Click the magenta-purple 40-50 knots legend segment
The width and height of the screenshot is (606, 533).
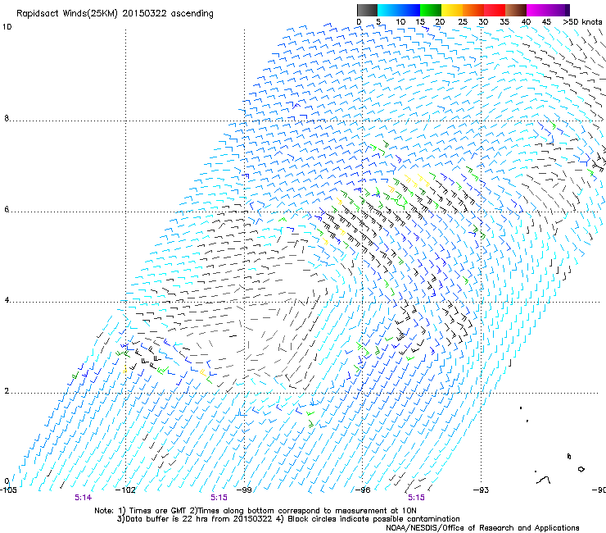[x=548, y=10]
